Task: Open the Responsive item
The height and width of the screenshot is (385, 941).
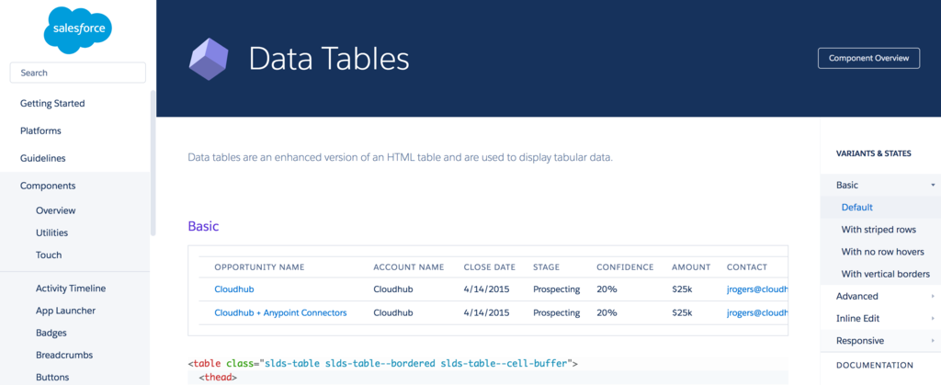Action: [x=860, y=341]
